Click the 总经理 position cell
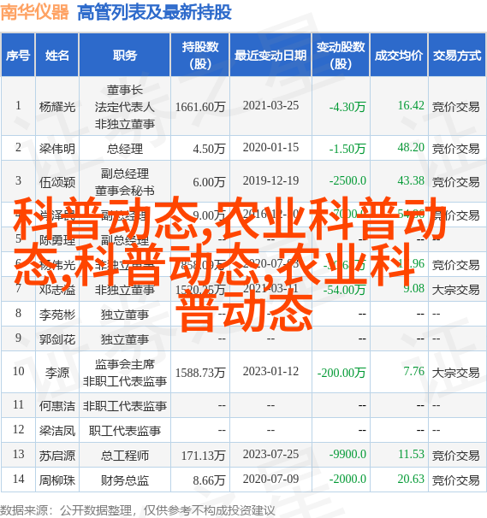 (125, 149)
